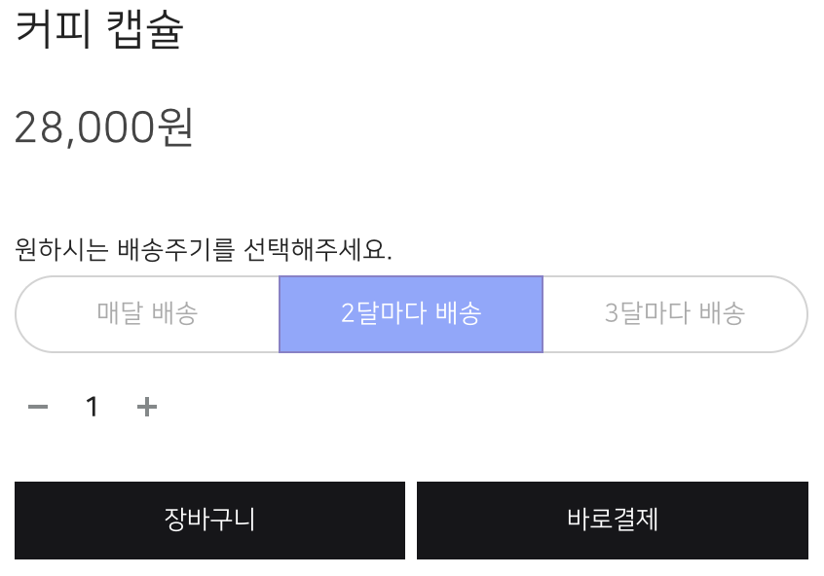
Task: Put the coffee capsules in the cart (장바구니)
Action: (209, 520)
